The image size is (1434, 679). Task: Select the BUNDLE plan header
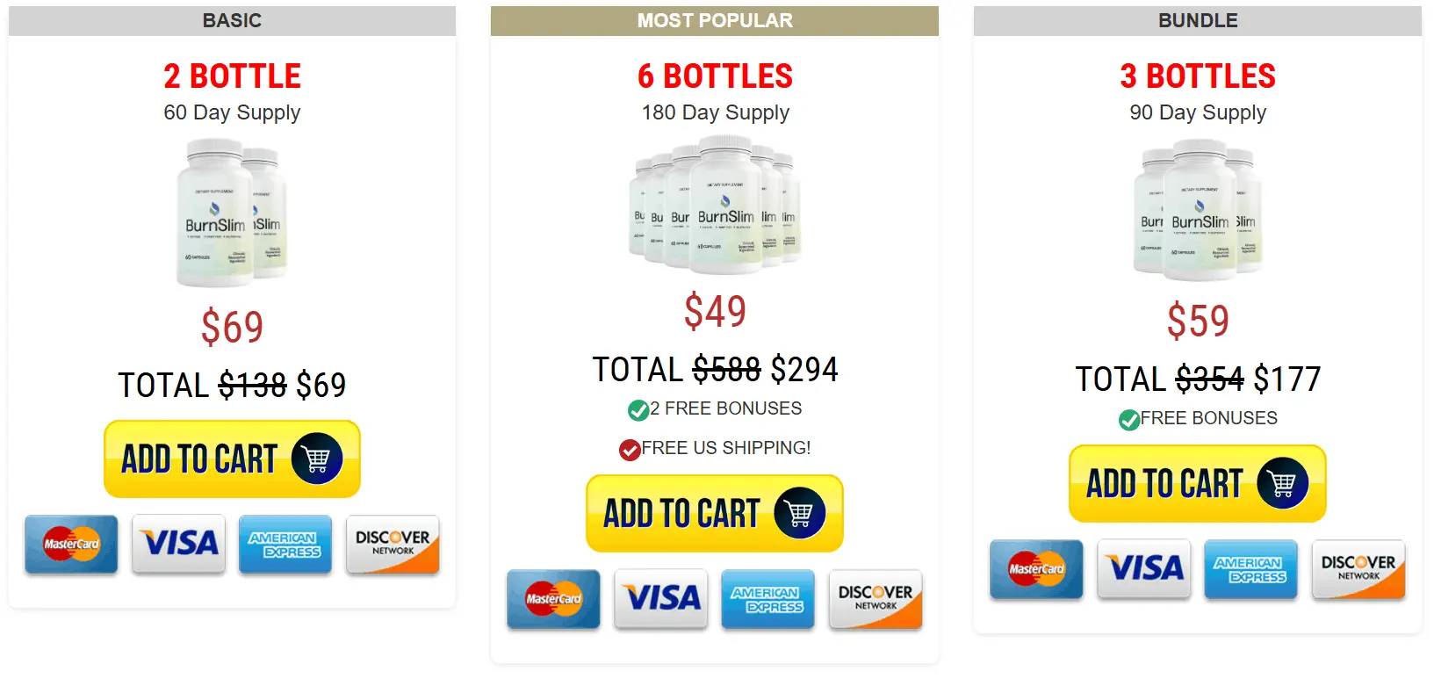[1198, 20]
